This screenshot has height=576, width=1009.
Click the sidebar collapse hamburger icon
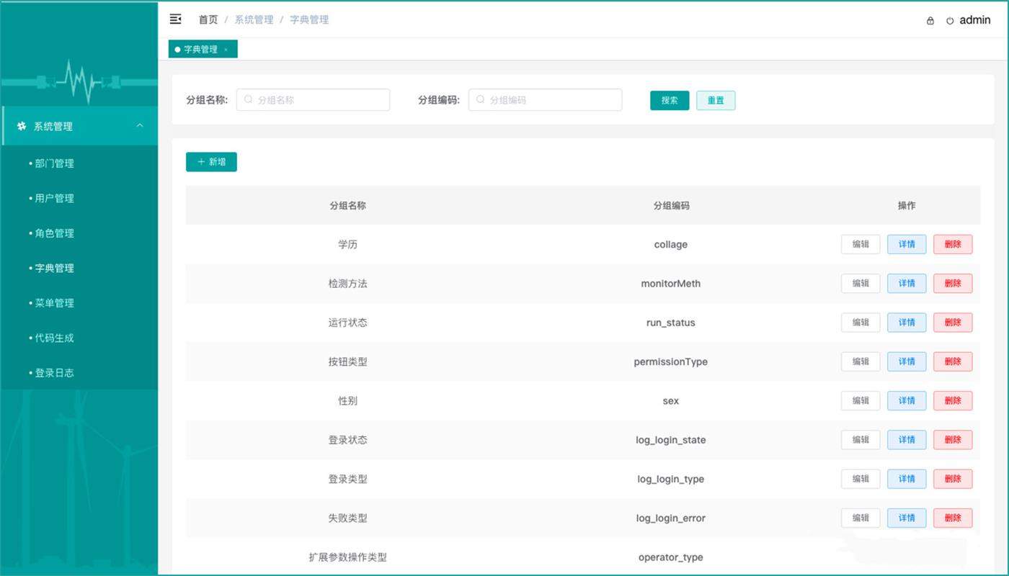(175, 19)
